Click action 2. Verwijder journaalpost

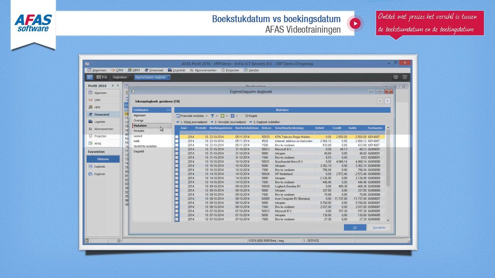(228, 122)
